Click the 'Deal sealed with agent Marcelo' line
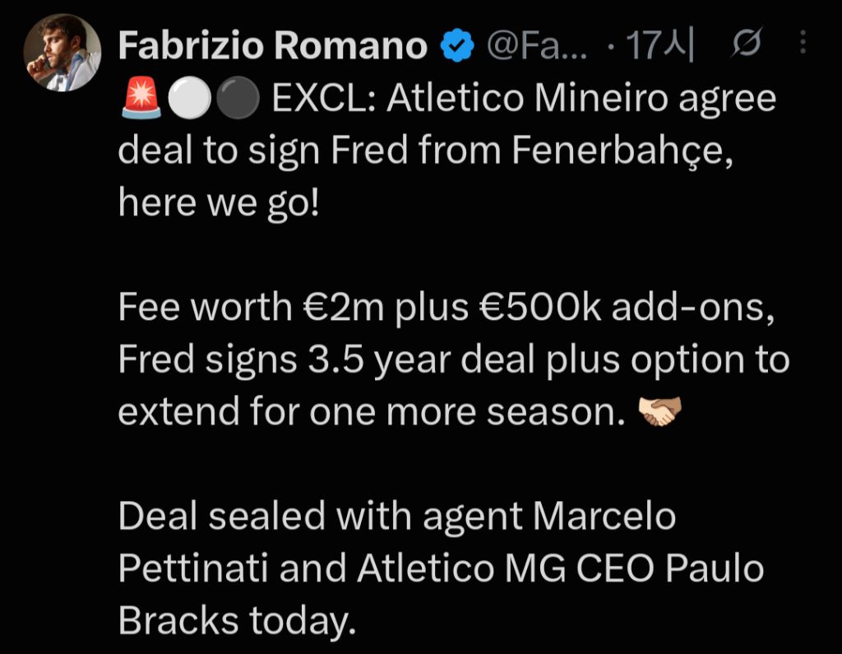Image resolution: width=842 pixels, height=654 pixels. pos(397,517)
